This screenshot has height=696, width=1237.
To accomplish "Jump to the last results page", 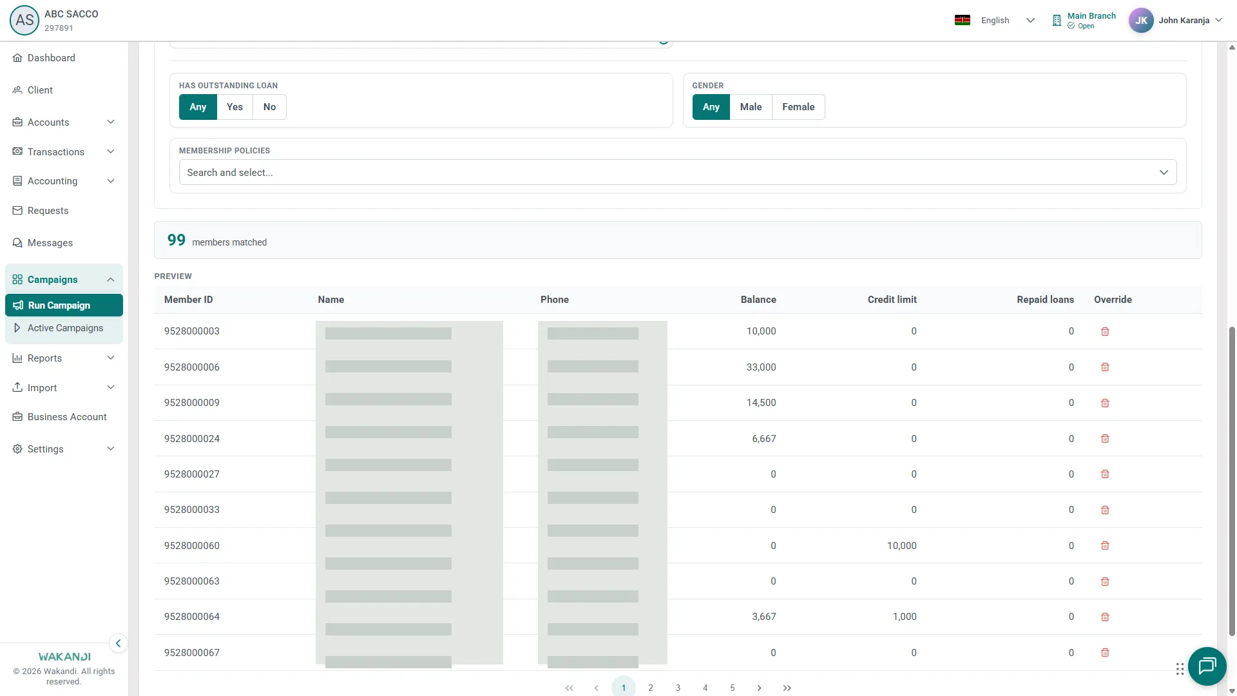I will (x=787, y=688).
